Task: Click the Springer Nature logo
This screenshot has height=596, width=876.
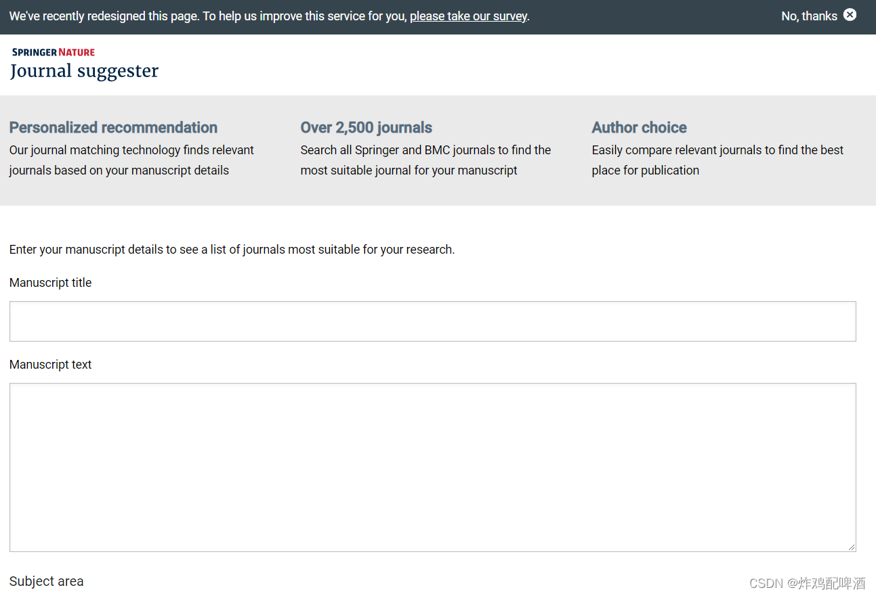Action: click(54, 52)
